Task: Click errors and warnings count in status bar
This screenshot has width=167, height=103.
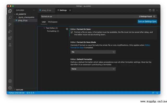Action: [x=30, y=93]
